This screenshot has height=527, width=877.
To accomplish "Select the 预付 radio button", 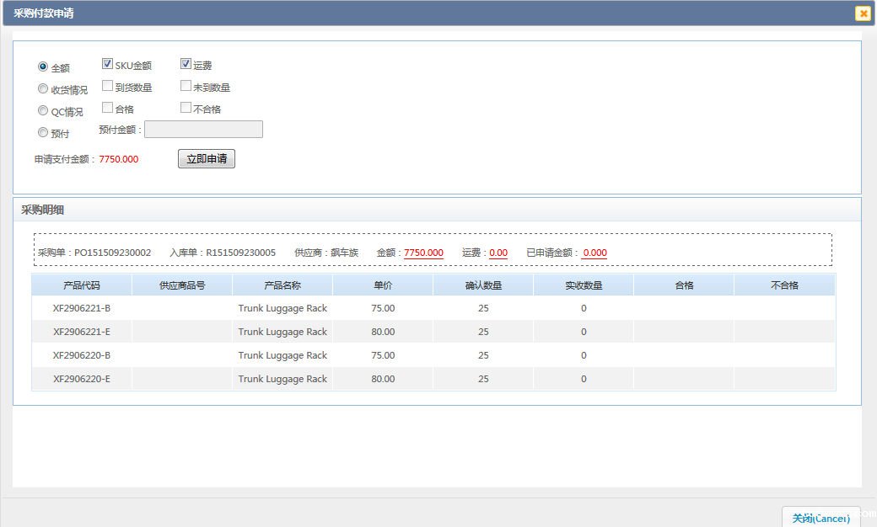I will 43,133.
